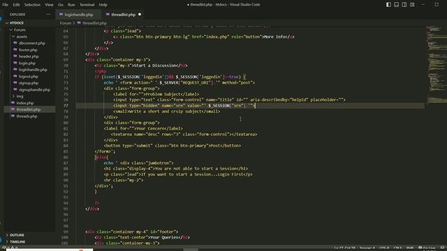Click unsaved dot on threadlist.php tab

click(140, 15)
